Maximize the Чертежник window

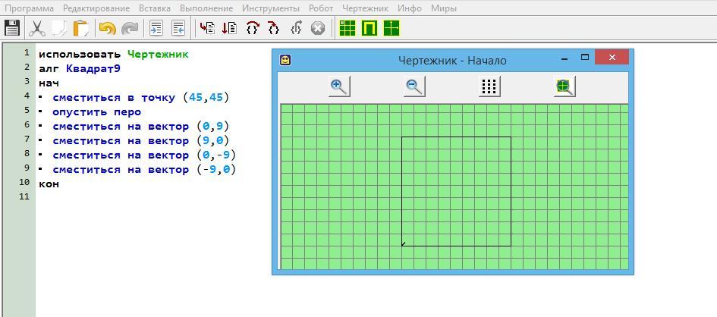[584, 58]
